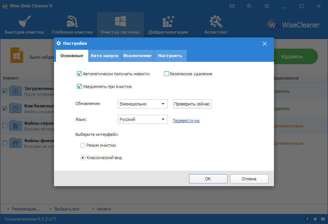Switch to the Настроить tab
This screenshot has width=328, height=224.
point(170,56)
